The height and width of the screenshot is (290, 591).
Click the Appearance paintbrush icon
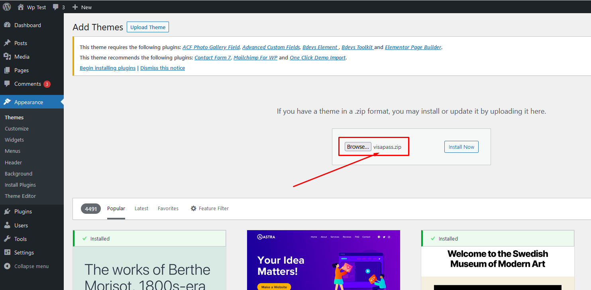point(7,102)
